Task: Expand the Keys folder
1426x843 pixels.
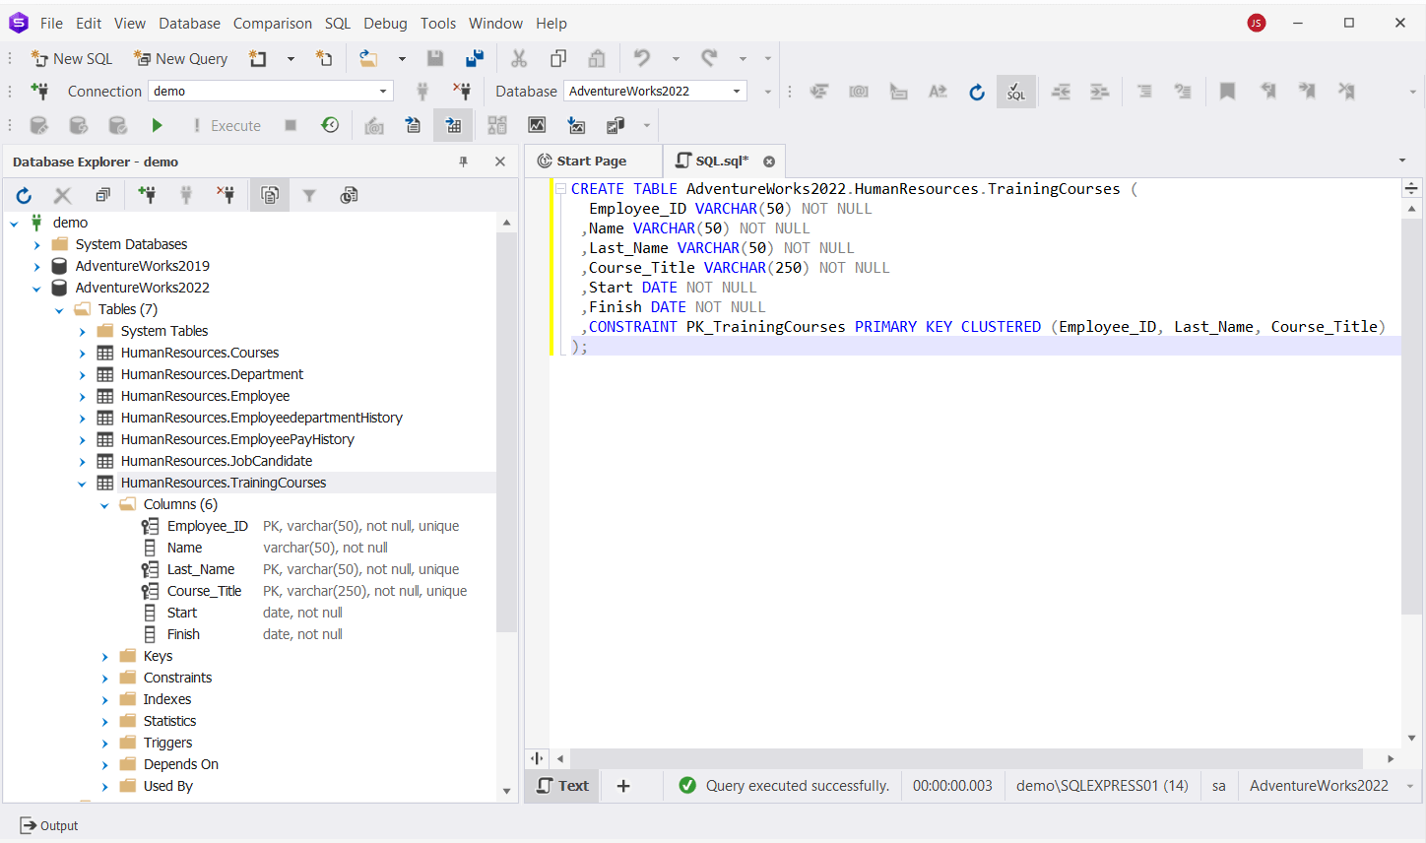Action: [104, 655]
